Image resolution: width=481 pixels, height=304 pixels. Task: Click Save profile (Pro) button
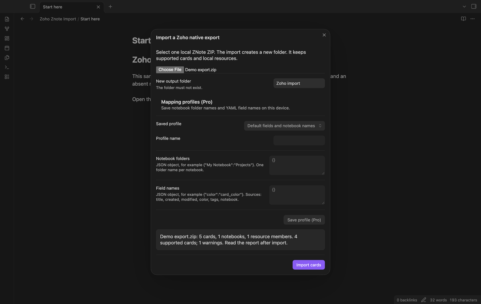[x=304, y=220]
